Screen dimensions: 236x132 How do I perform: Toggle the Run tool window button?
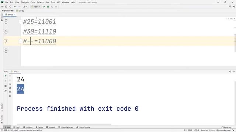tap(7, 127)
